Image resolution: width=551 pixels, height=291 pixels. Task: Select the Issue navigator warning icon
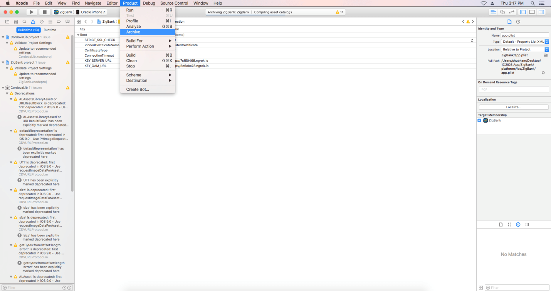coord(33,22)
